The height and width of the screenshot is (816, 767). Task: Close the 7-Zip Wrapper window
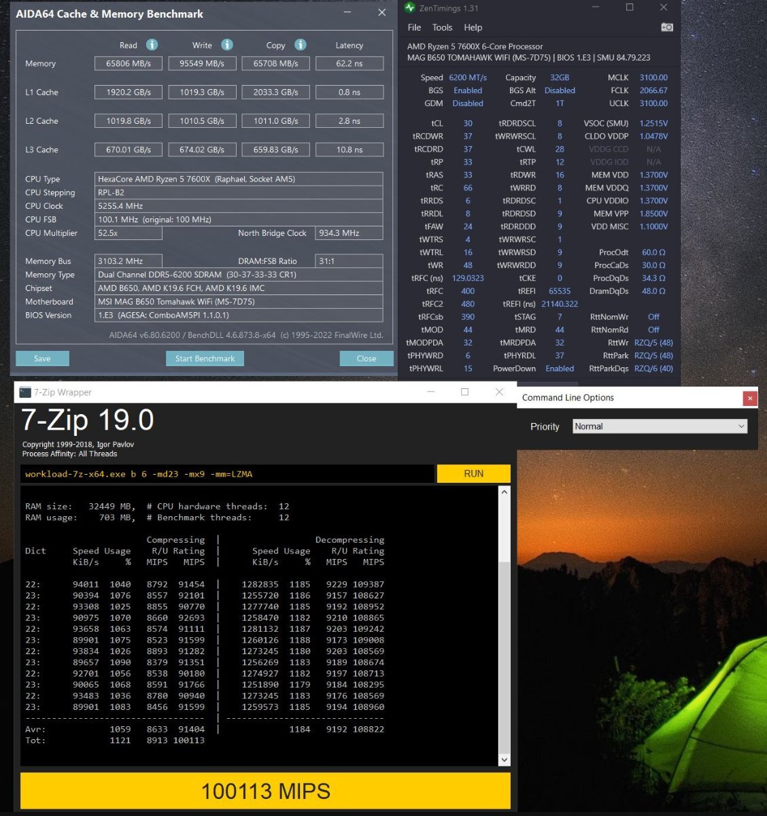[x=500, y=392]
